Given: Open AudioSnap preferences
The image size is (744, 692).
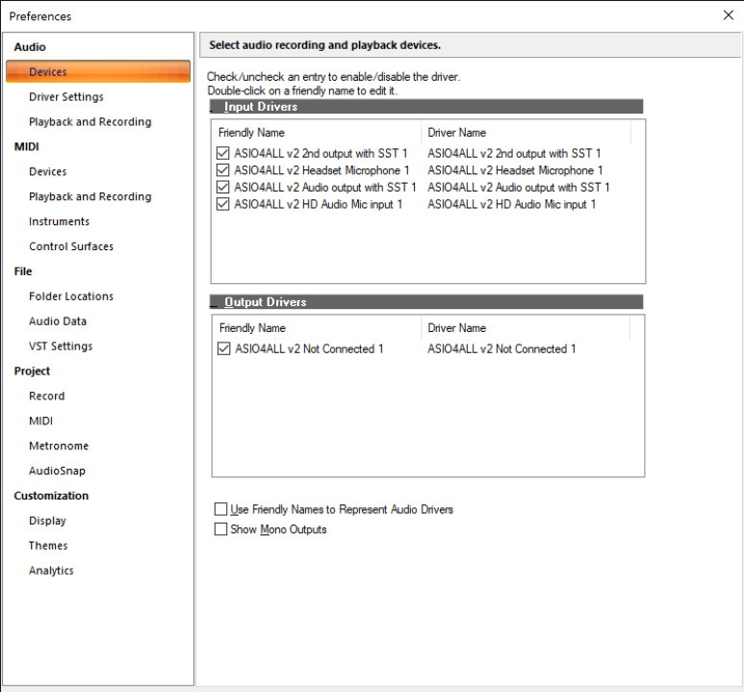Looking at the screenshot, I should pyautogui.click(x=57, y=471).
